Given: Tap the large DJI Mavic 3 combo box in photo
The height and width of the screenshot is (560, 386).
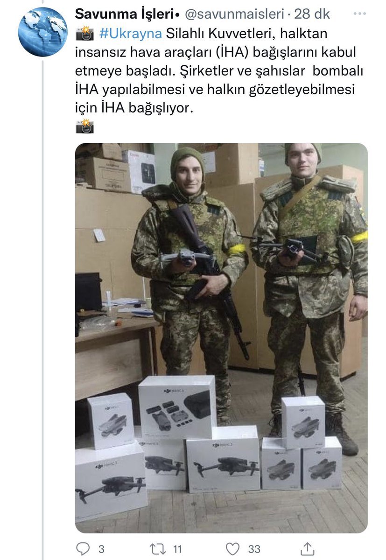Looking at the screenshot, I should pos(177,406).
